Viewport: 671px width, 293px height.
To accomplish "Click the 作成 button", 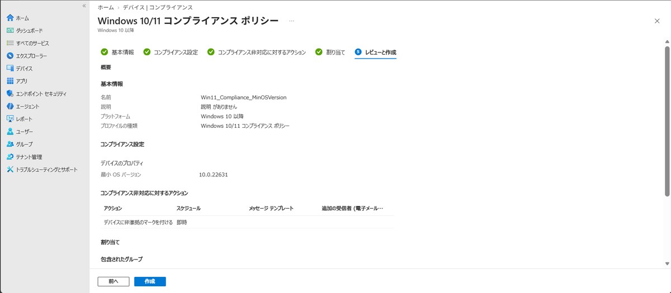I will (x=150, y=281).
